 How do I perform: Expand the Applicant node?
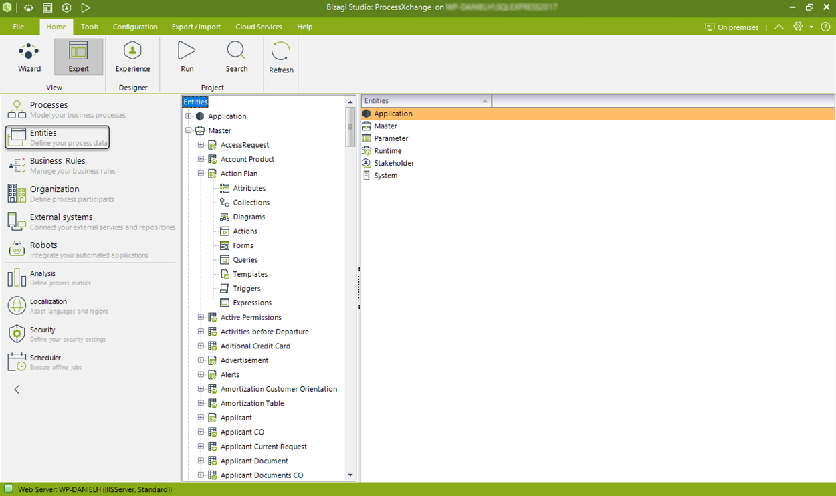click(201, 418)
